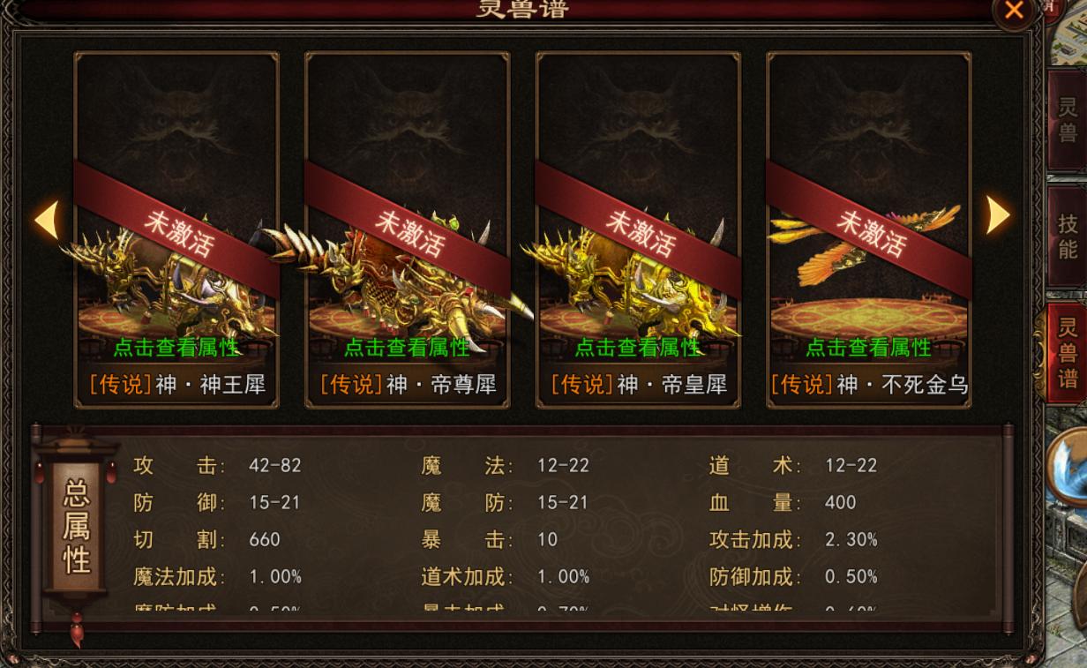1087x668 pixels.
Task: Click the 攻击加成 2.30% stat row
Action: pyautogui.click(x=793, y=539)
